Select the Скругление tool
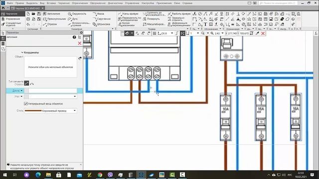 point(102,19)
